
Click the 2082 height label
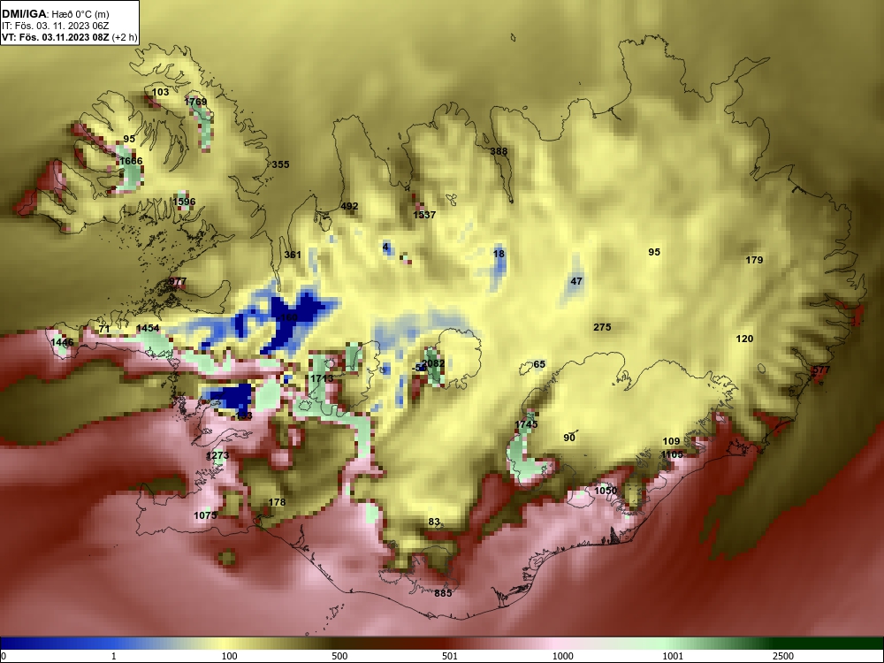click(x=433, y=363)
